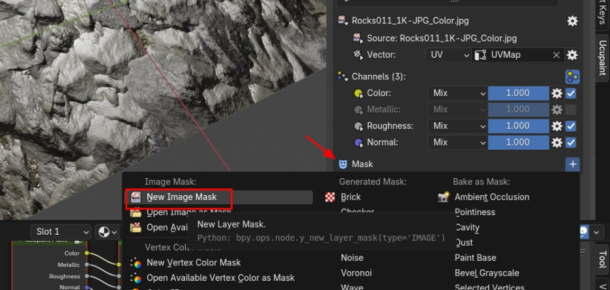Click the image icon next to Source: Rocks011
Image resolution: width=610 pixels, height=290 pixels.
[358, 38]
